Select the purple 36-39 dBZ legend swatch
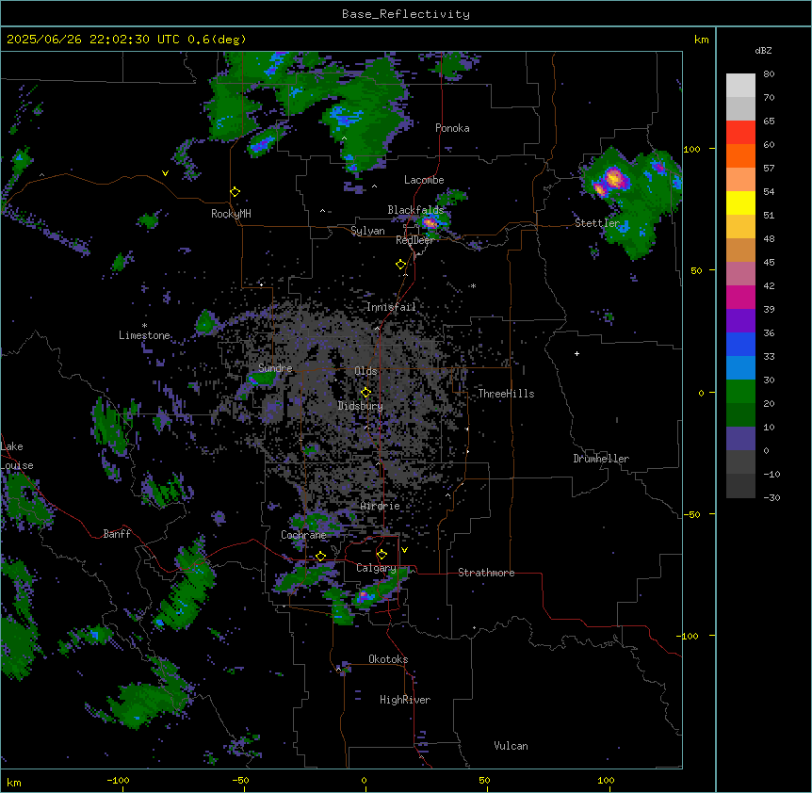 740,321
